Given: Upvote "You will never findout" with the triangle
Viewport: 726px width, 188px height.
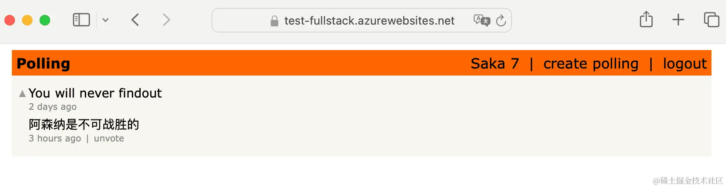Looking at the screenshot, I should (22, 94).
